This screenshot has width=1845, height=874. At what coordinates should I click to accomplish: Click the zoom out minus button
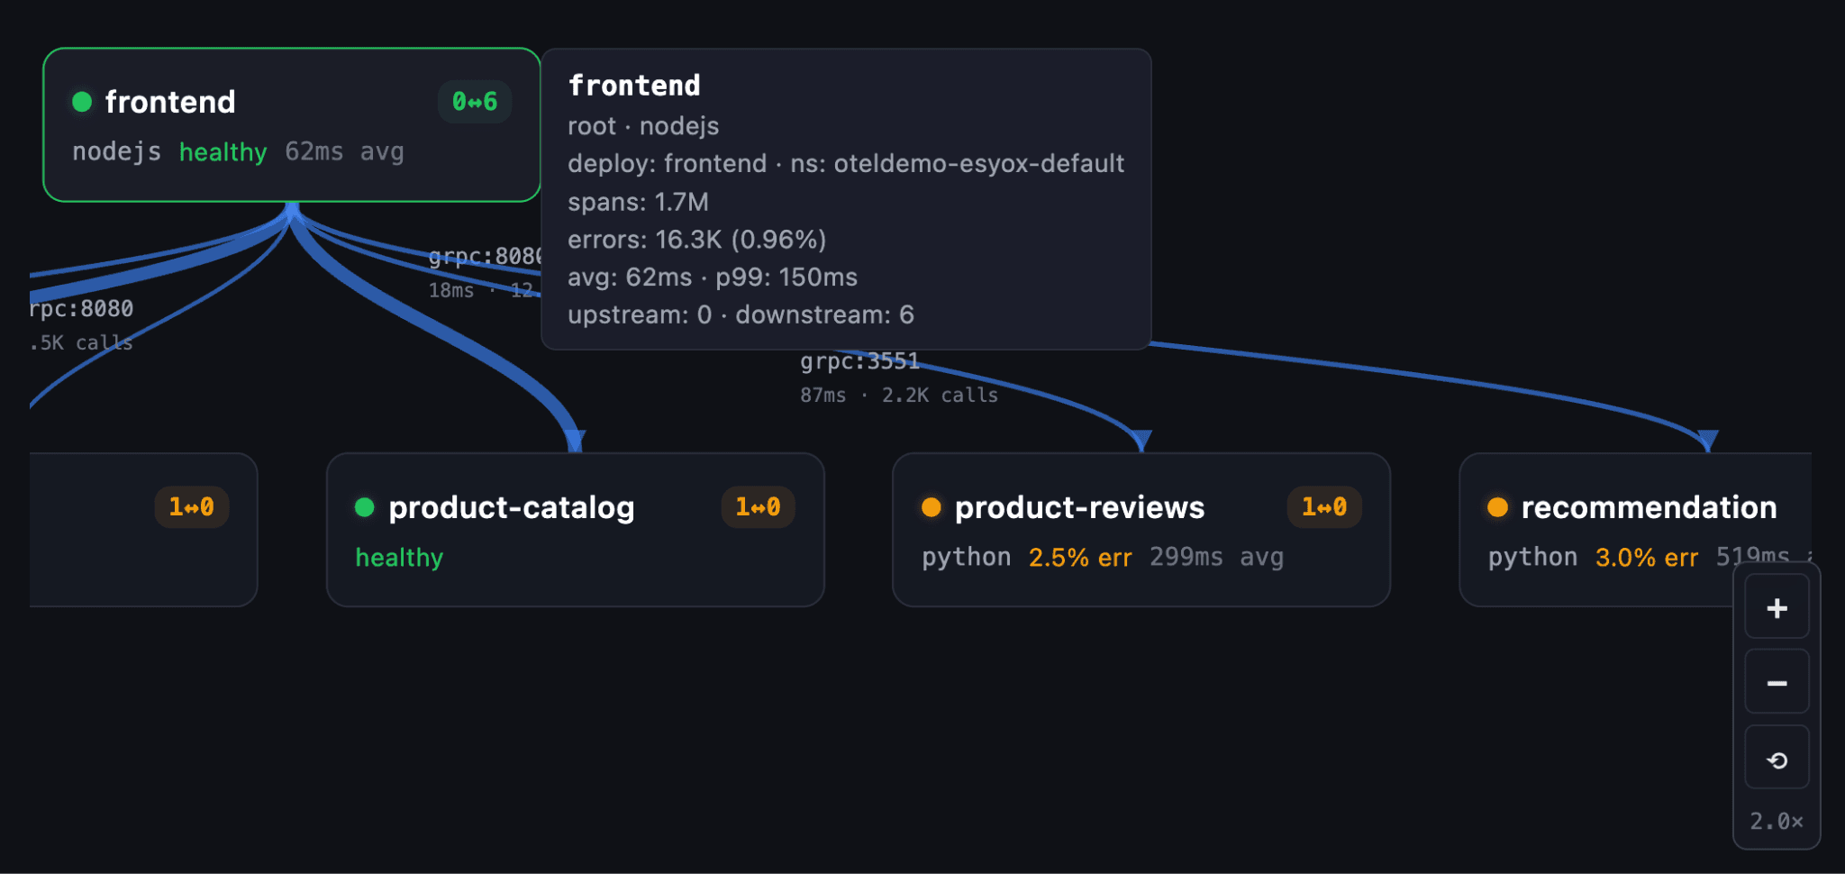click(x=1777, y=683)
